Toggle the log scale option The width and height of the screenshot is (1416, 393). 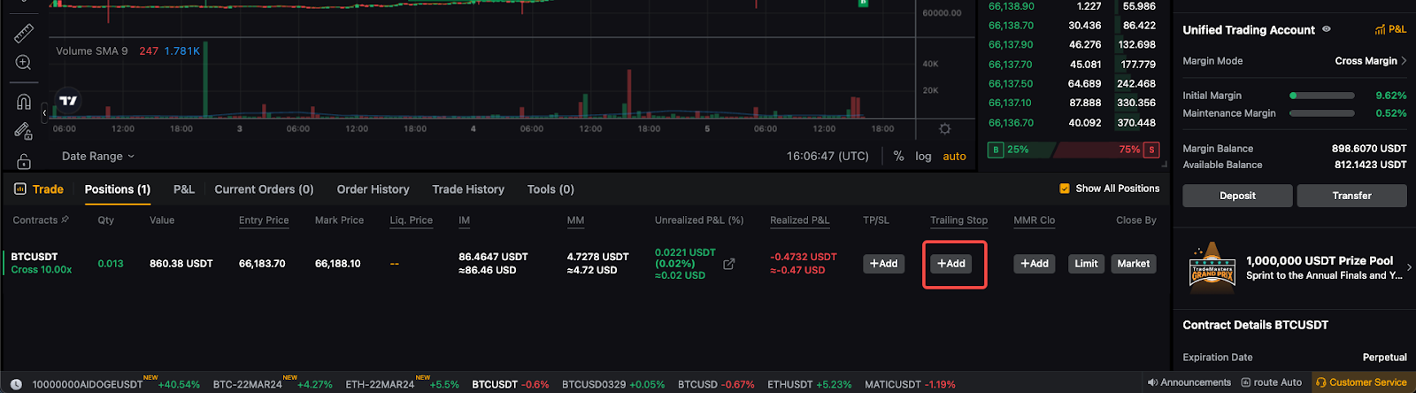[923, 156]
